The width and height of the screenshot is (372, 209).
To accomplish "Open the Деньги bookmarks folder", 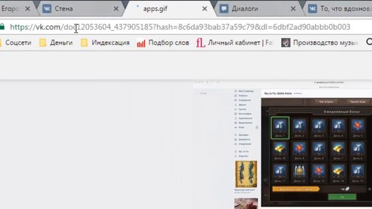I will (56, 42).
